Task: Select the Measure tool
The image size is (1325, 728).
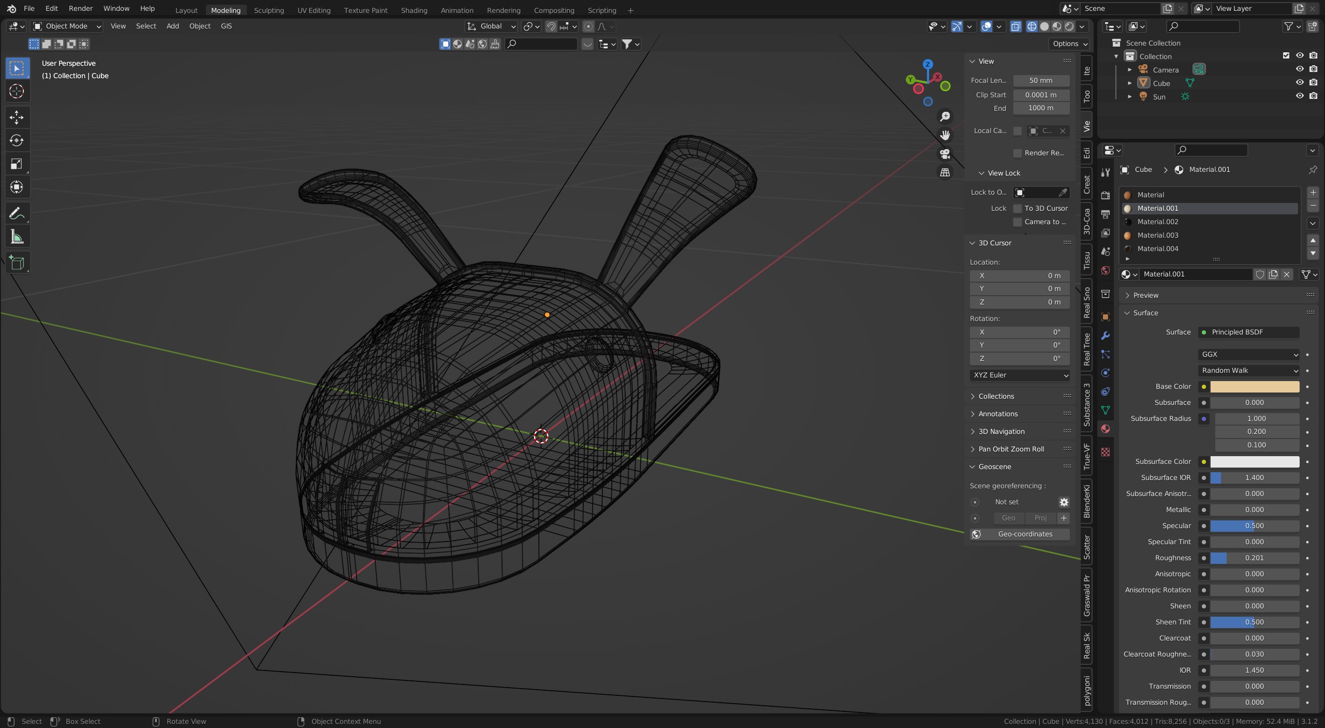Action: (17, 237)
